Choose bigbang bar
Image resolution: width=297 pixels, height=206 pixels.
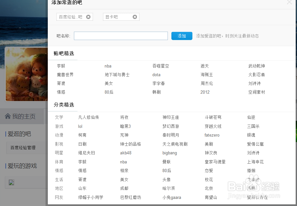pyautogui.click(x=170, y=153)
